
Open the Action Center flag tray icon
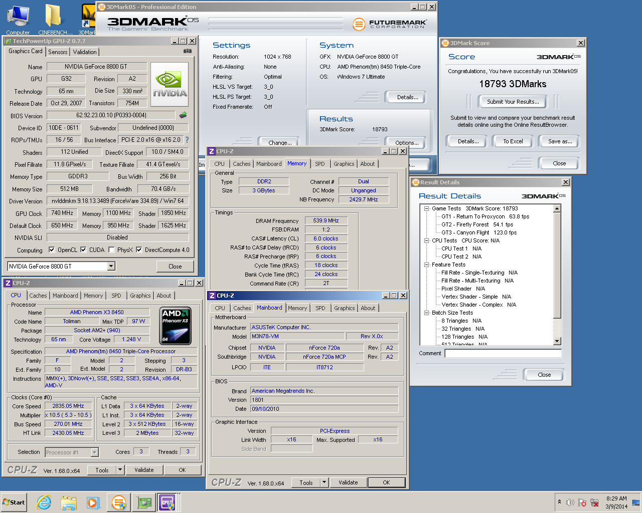(582, 502)
